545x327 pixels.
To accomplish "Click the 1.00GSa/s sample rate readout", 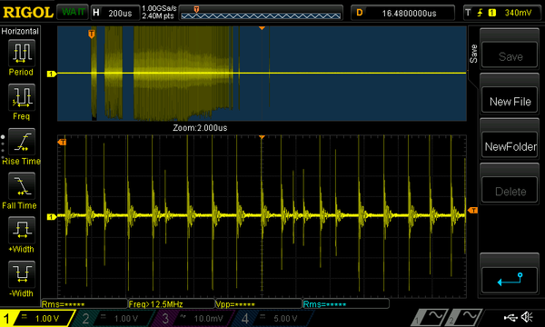I will click(159, 8).
